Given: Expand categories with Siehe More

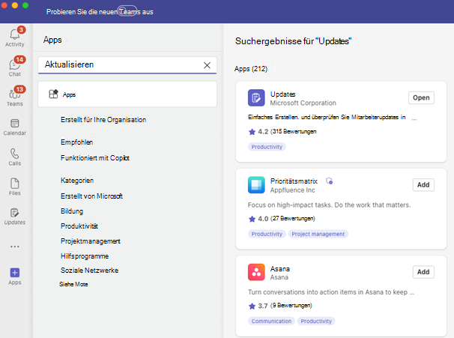Looking at the screenshot, I should tap(73, 284).
